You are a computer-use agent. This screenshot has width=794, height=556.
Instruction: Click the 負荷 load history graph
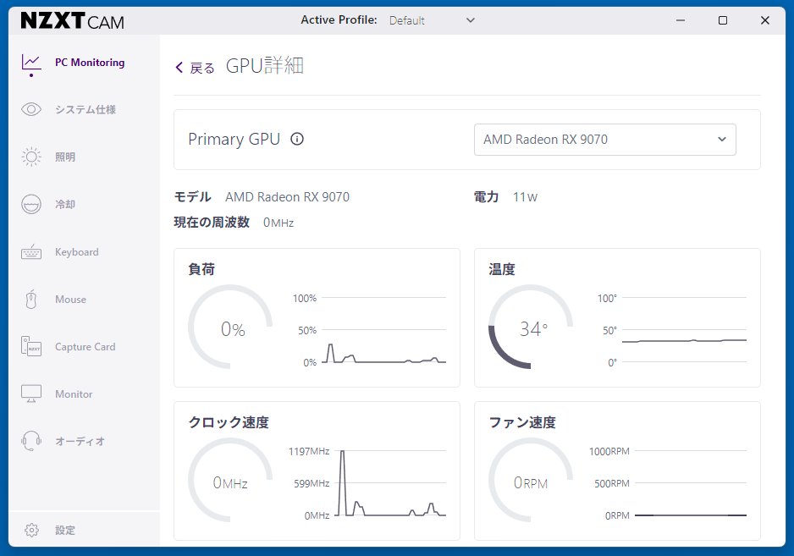383,330
